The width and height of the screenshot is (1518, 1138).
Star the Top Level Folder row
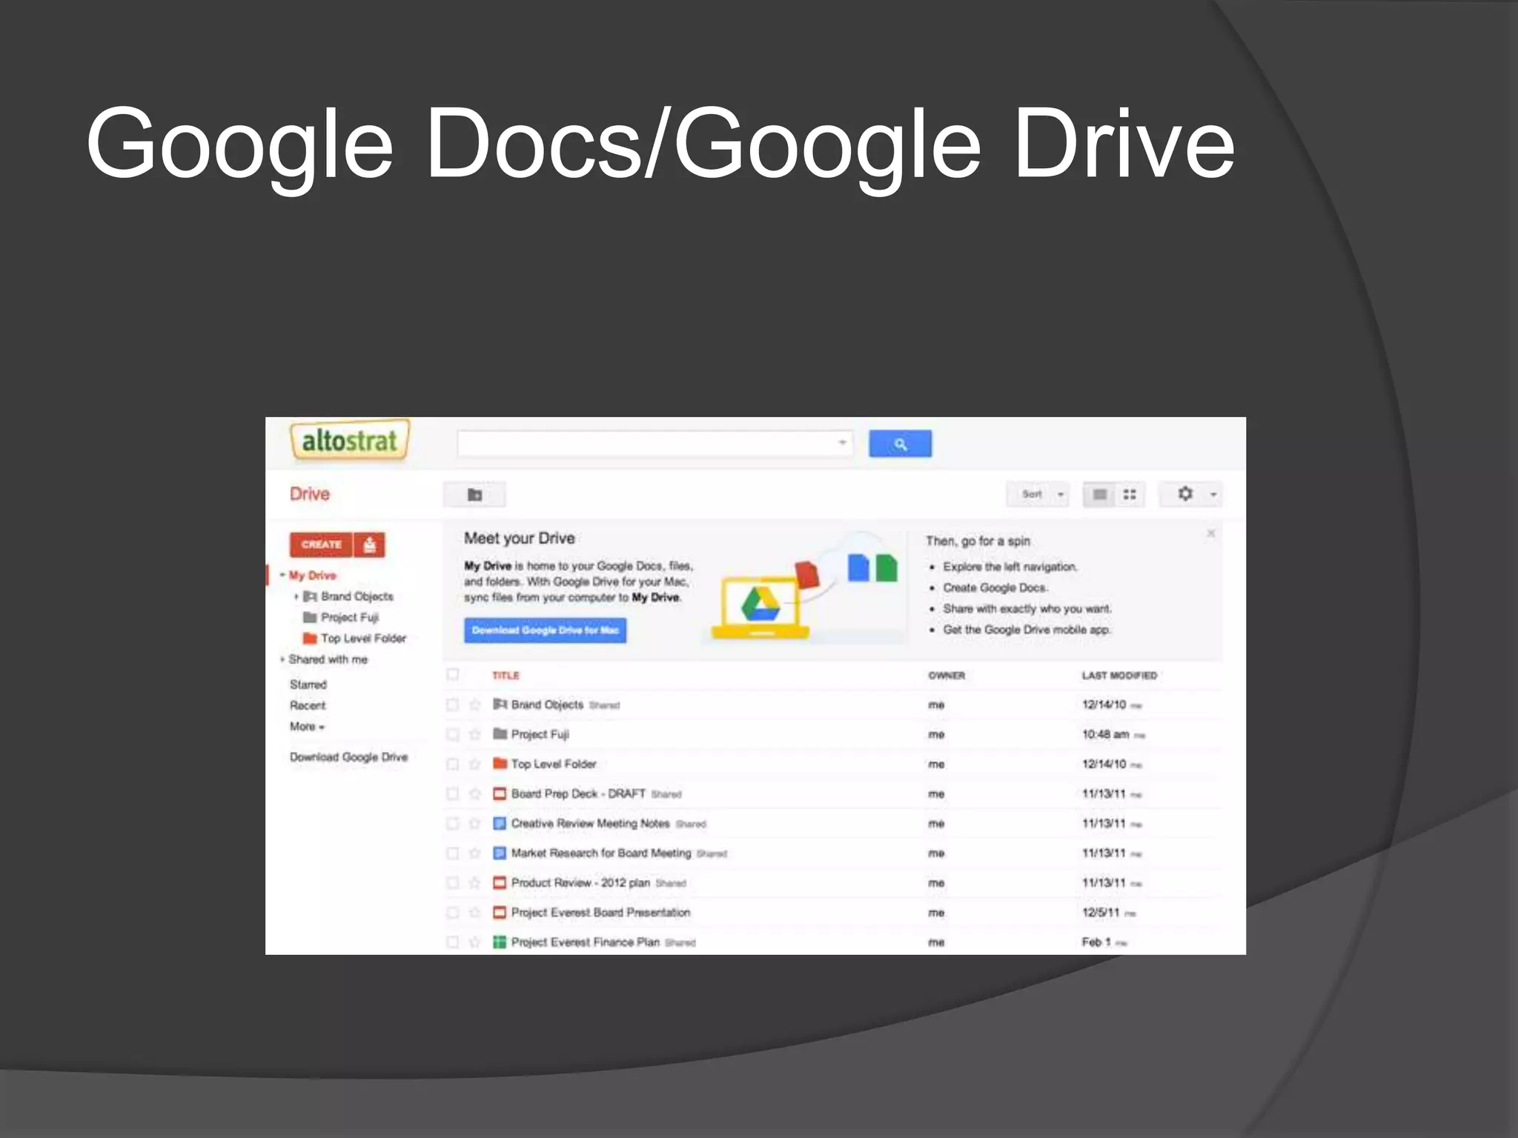pyautogui.click(x=475, y=764)
